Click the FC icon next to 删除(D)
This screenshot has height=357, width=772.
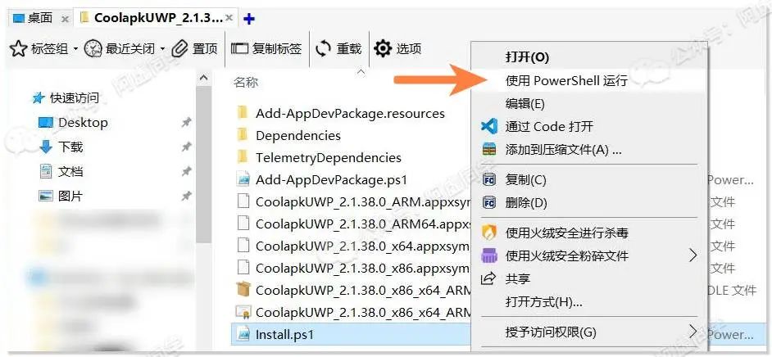click(x=489, y=202)
